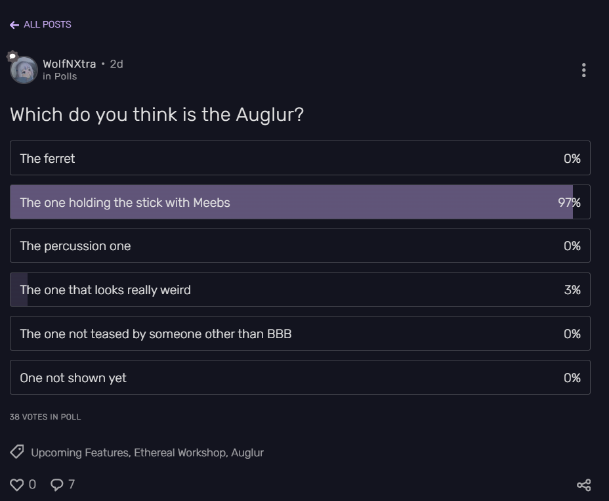Choose 'The one that looks really weird'
Image resolution: width=609 pixels, height=501 pixels.
tap(300, 290)
